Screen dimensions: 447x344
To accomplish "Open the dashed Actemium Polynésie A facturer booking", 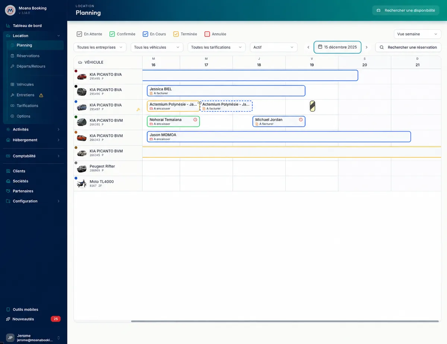I will tap(226, 106).
